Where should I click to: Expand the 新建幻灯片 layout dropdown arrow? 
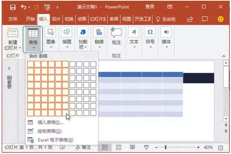(20, 48)
